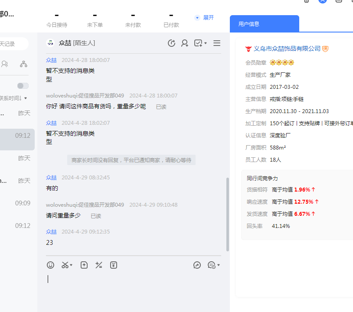Image resolution: width=353 pixels, height=312 pixels.
Task: Click the scissors screenshot tool icon
Action: (x=65, y=265)
